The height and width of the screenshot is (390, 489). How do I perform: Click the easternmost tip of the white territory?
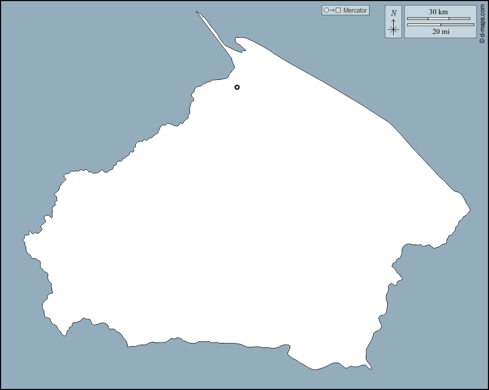(469, 210)
